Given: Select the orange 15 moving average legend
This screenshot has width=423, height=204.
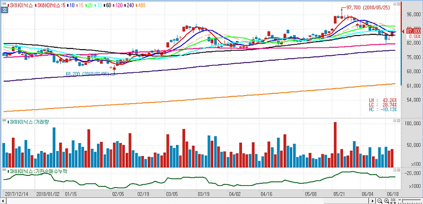Looking at the screenshot, I should pos(80,5).
